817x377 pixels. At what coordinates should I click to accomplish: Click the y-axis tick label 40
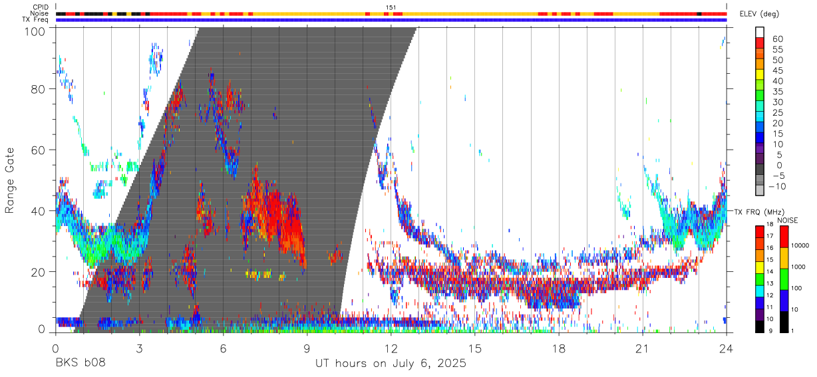pos(39,211)
